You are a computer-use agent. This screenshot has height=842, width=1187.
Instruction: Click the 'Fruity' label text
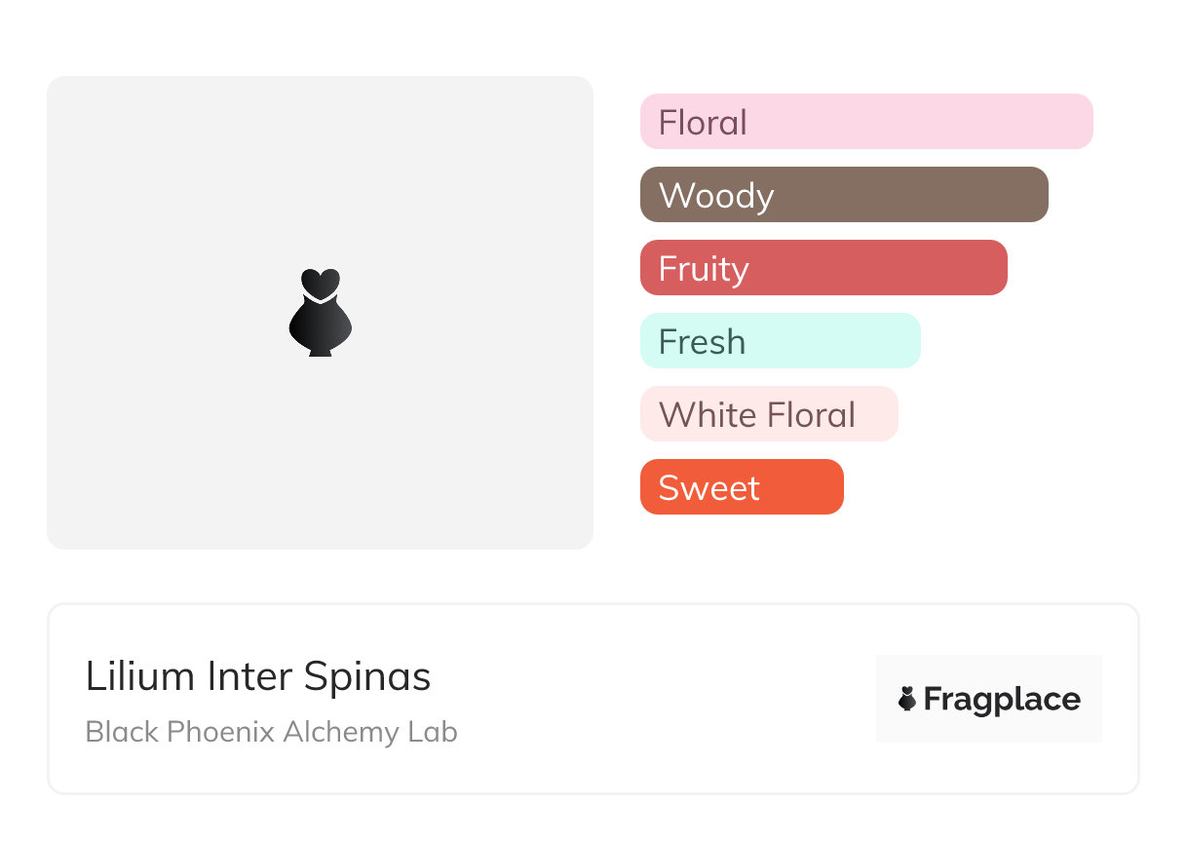[704, 269]
